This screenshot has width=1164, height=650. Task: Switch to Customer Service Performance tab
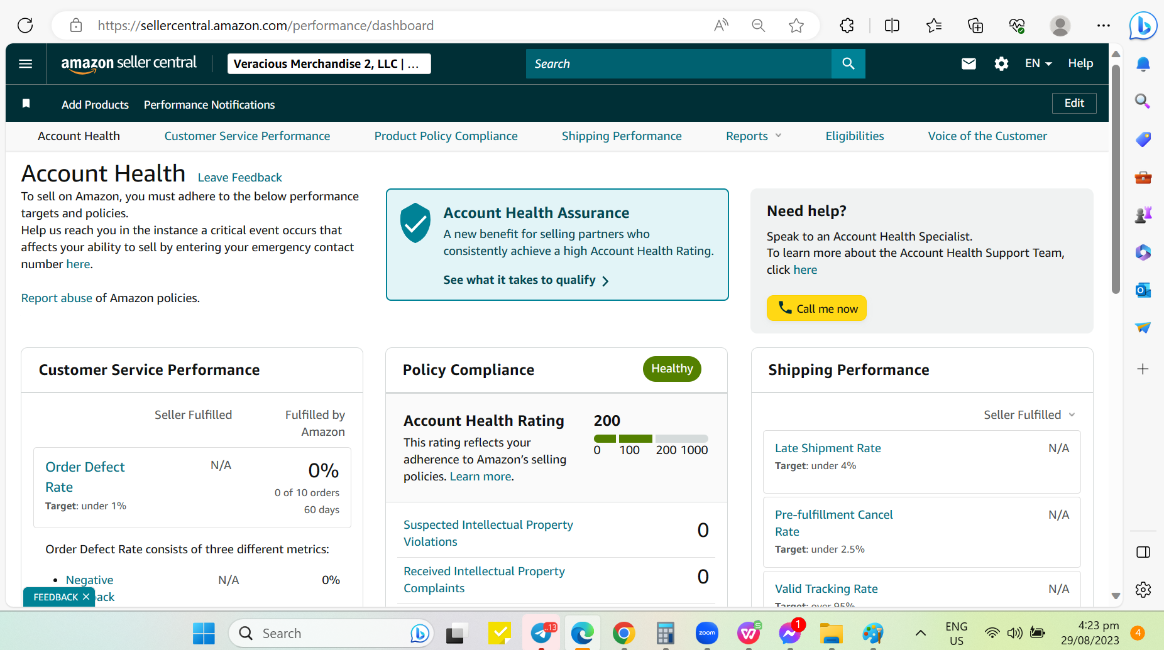pos(247,136)
